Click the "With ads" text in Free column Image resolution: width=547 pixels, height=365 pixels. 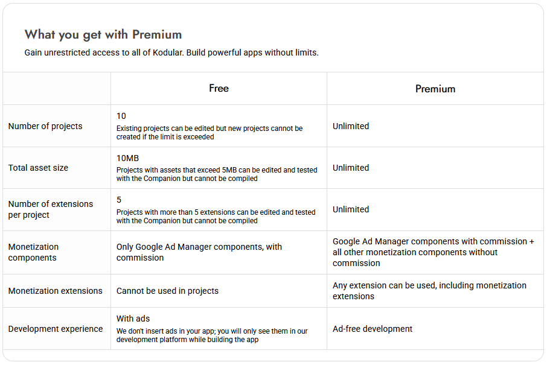(133, 319)
